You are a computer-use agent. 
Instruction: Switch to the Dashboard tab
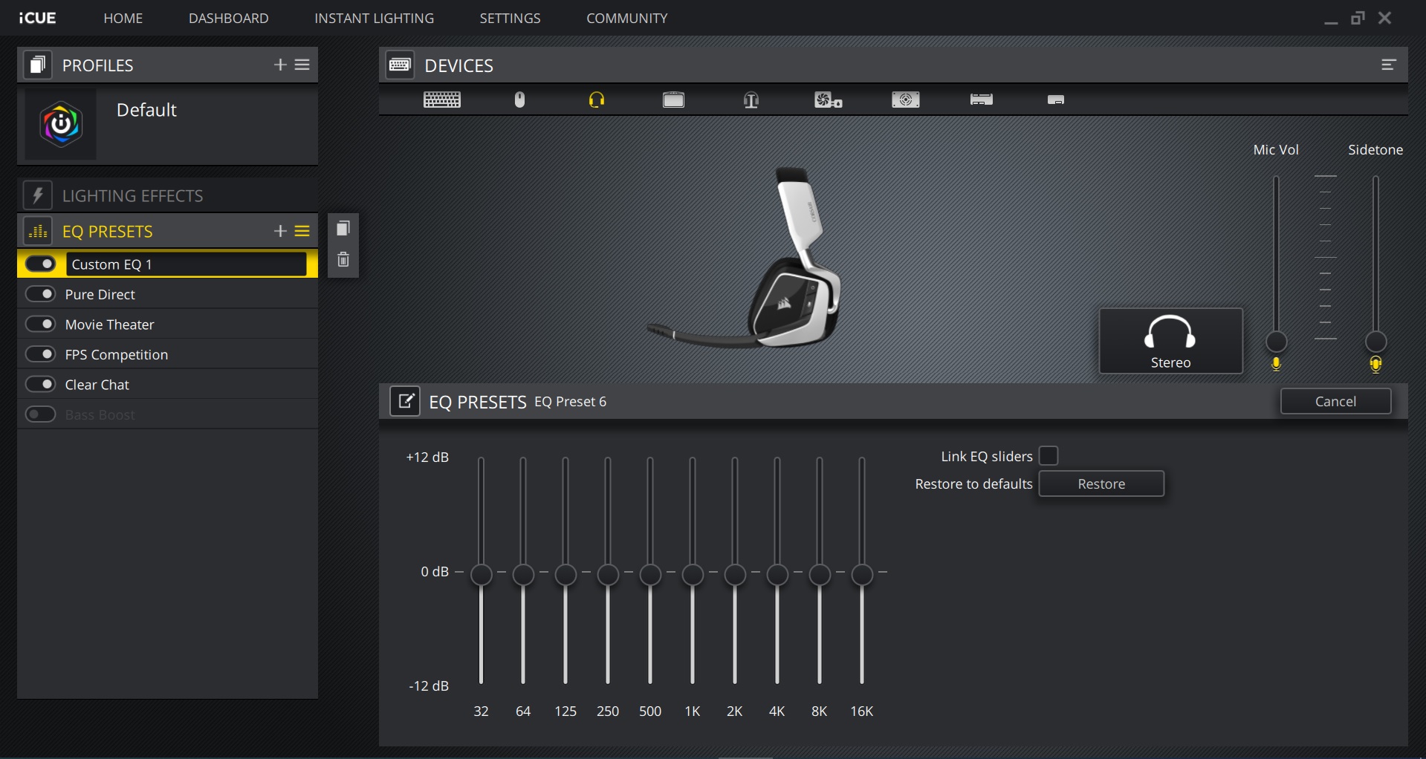click(229, 18)
